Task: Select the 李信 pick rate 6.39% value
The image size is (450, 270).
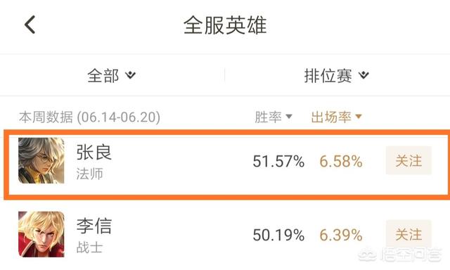Action: (341, 235)
